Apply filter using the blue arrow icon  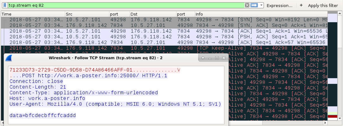tap(254, 5)
